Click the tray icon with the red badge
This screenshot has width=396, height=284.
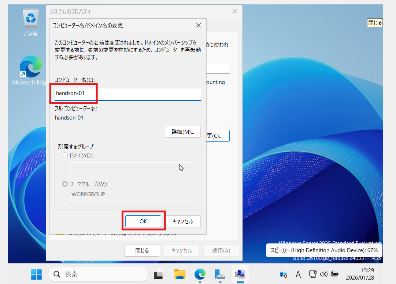[284, 274]
